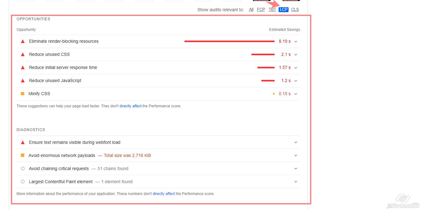Open 'directly affect' link under Opportunities
The image size is (421, 210).
[x=130, y=106]
